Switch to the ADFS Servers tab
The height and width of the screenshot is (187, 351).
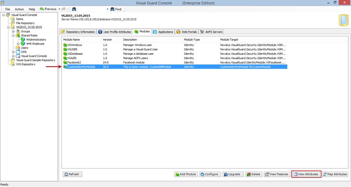point(211,32)
